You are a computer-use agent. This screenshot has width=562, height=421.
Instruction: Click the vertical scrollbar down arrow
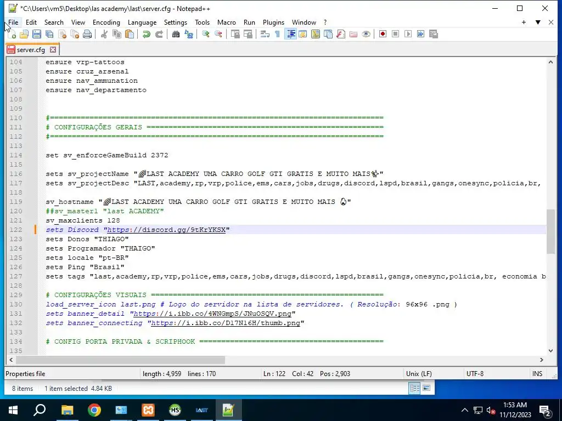pyautogui.click(x=550, y=351)
